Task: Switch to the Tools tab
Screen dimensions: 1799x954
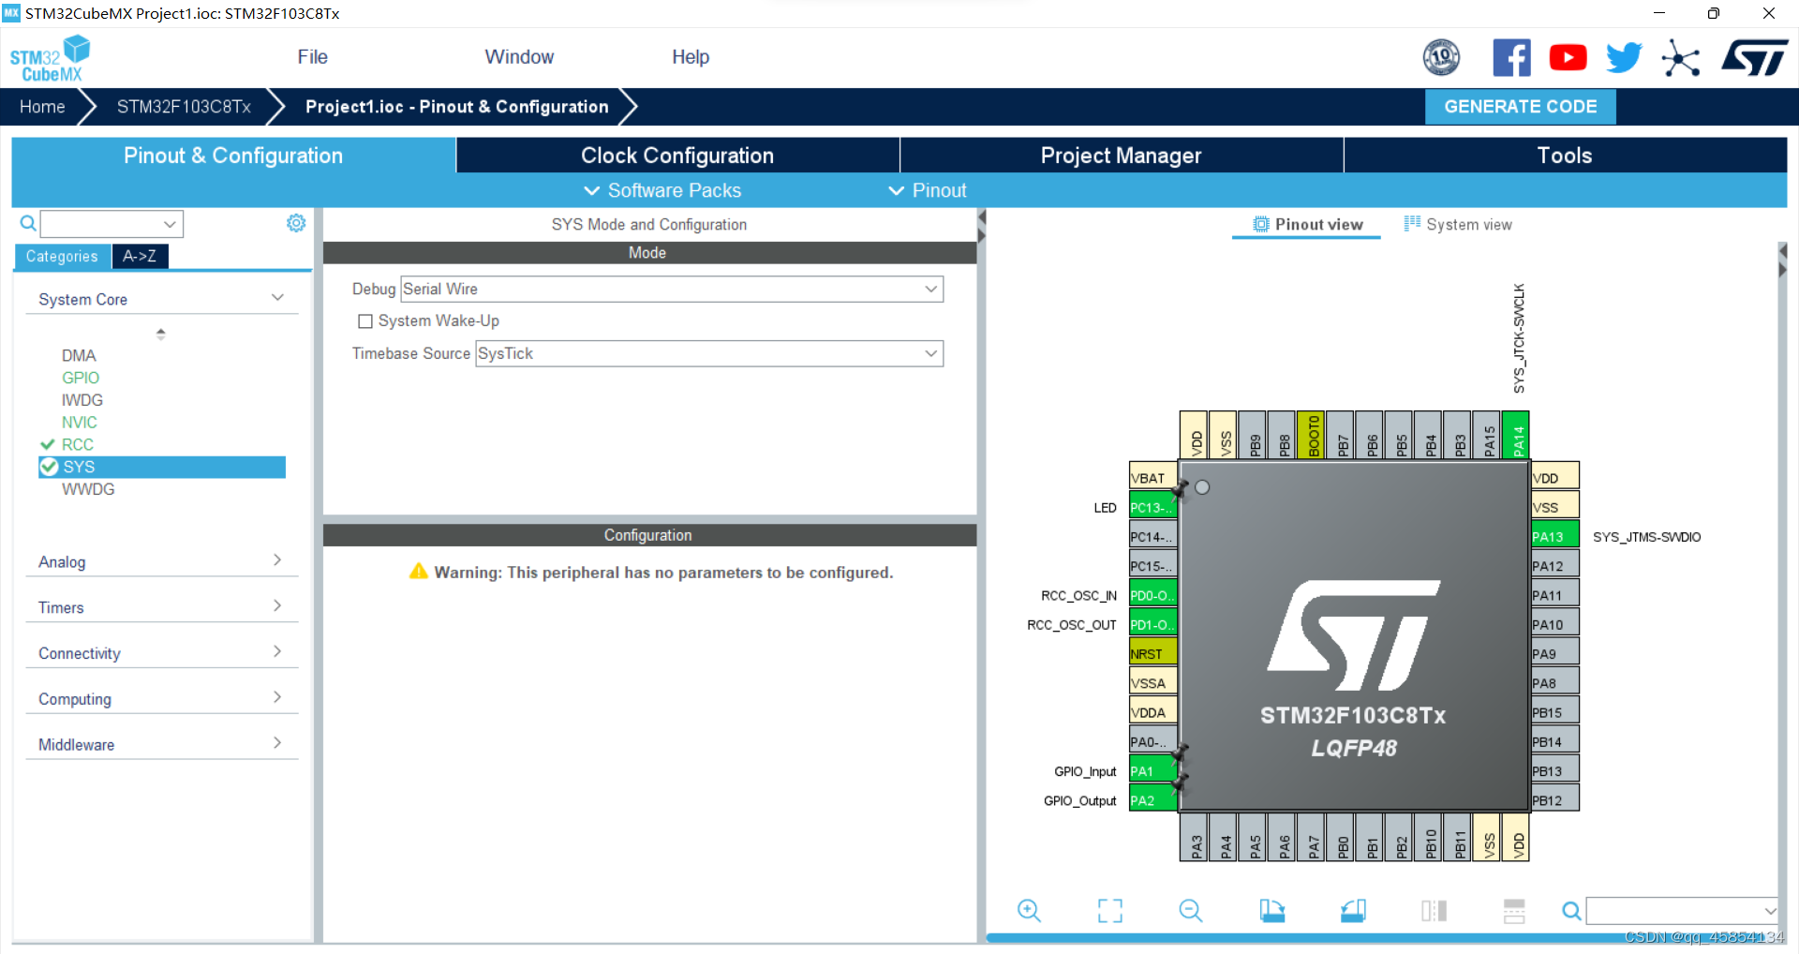Action: (1565, 156)
